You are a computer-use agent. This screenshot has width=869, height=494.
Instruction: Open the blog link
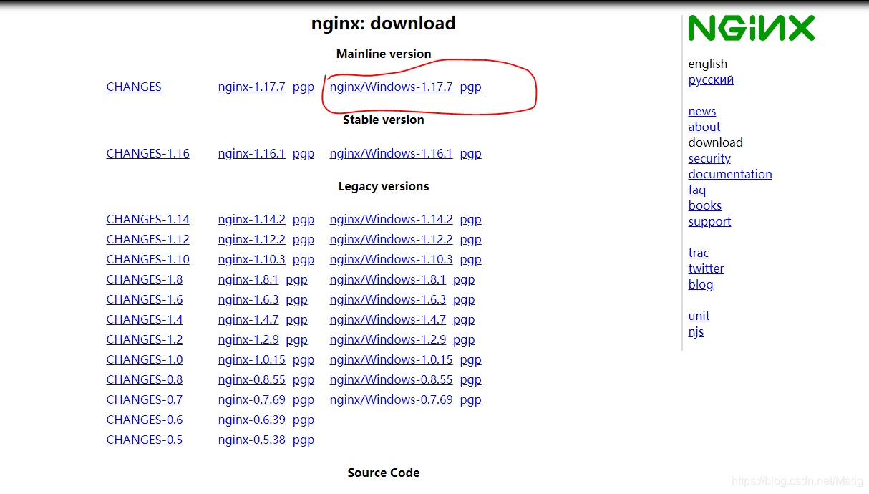click(701, 284)
